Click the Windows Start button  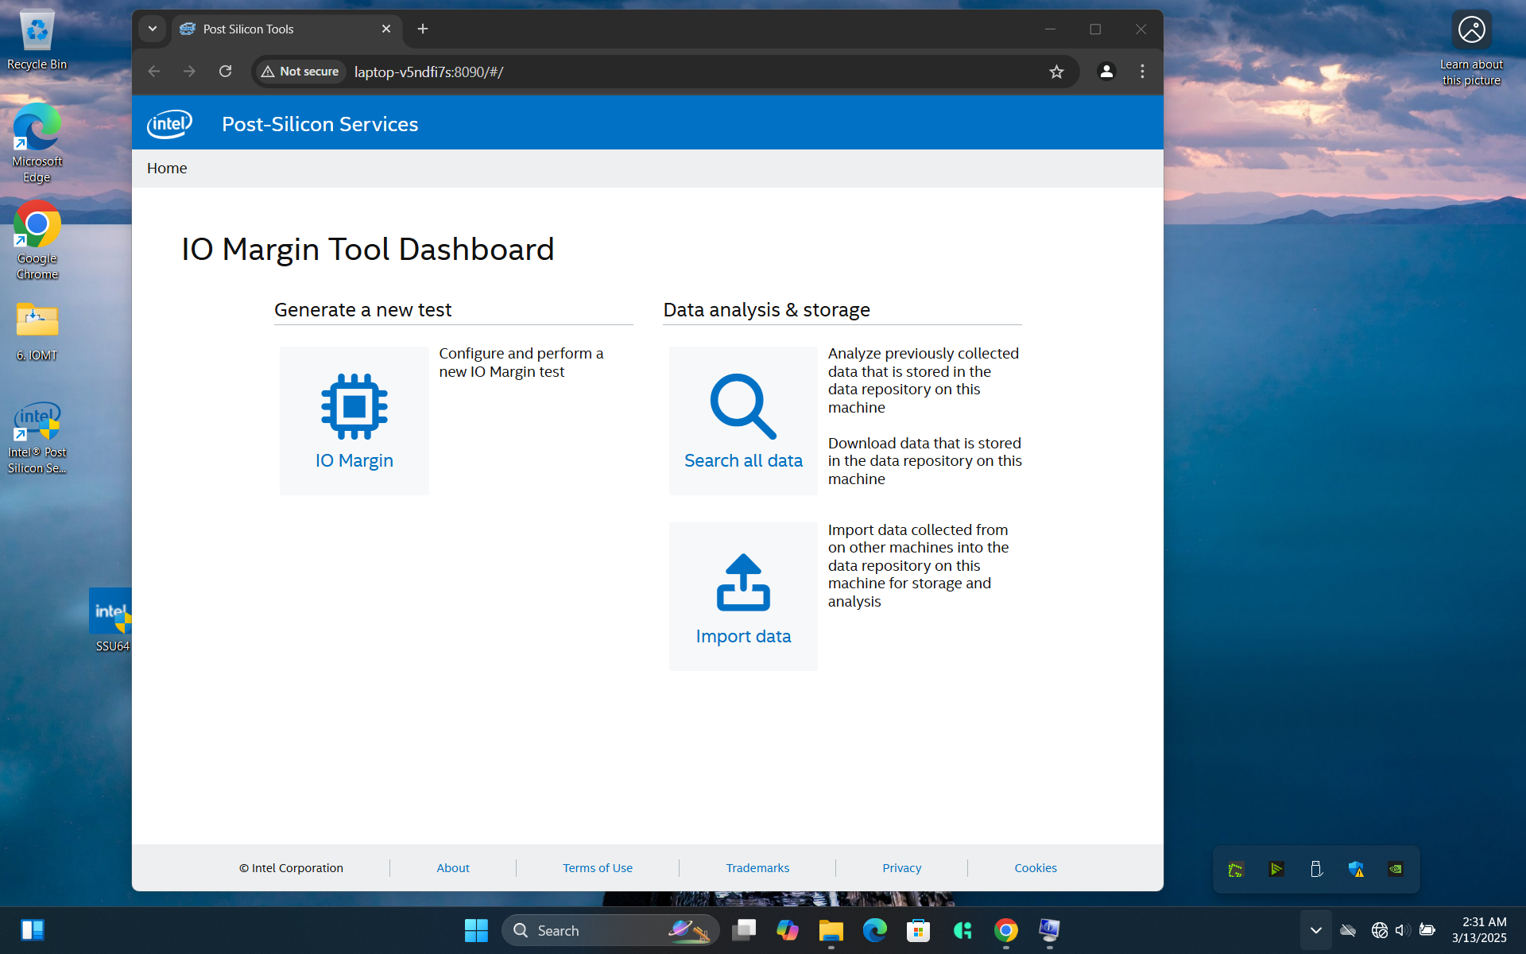click(x=476, y=930)
